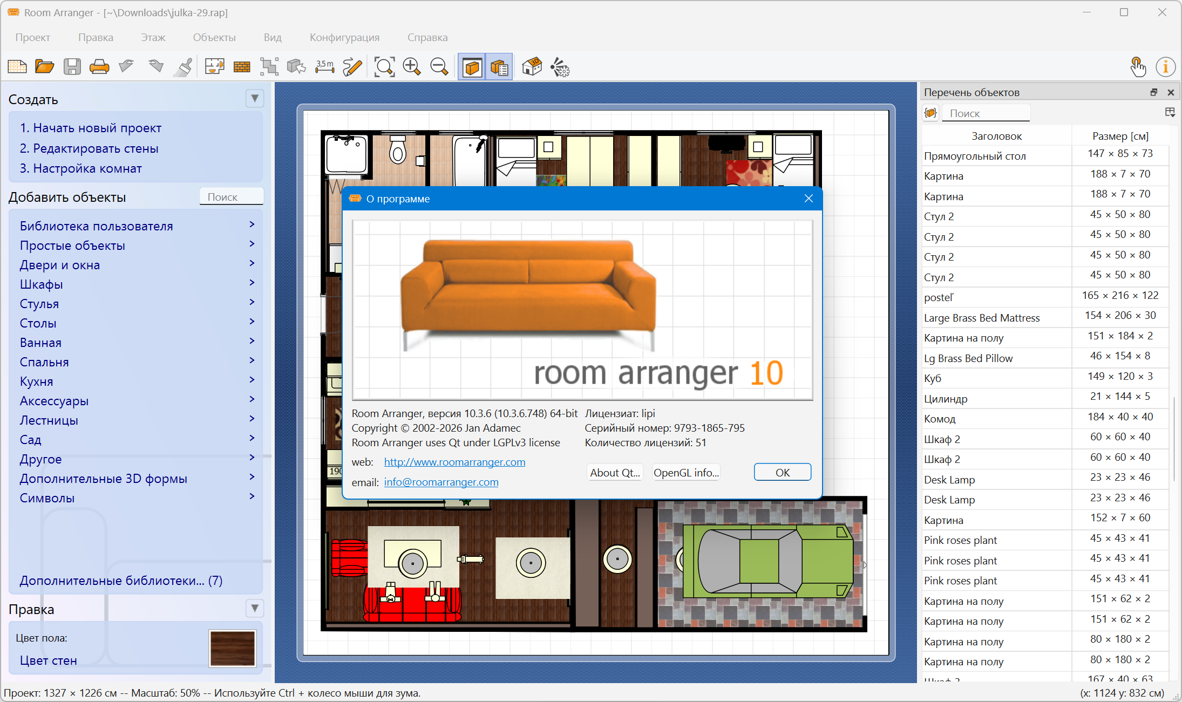
Task: Click the zoom in magnifier icon
Action: pyautogui.click(x=412, y=67)
